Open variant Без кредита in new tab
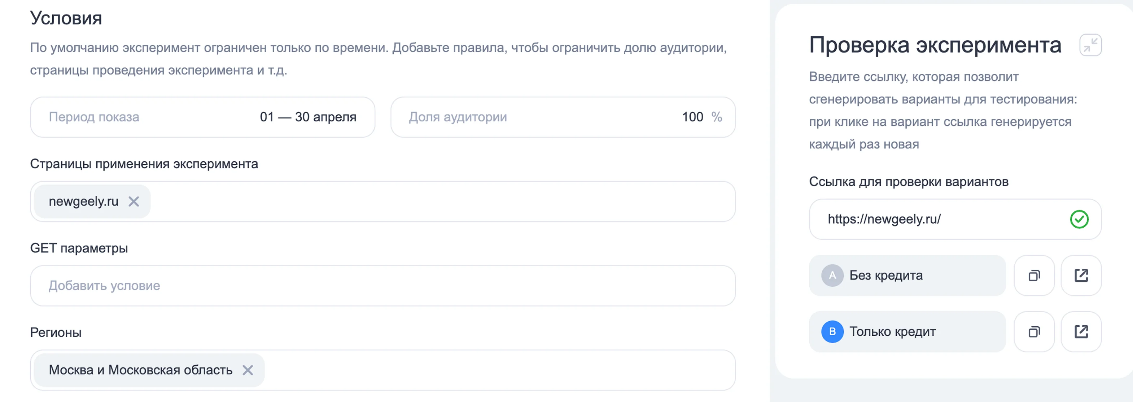 pos(1081,276)
